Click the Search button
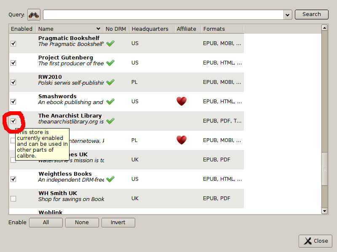 (312, 14)
